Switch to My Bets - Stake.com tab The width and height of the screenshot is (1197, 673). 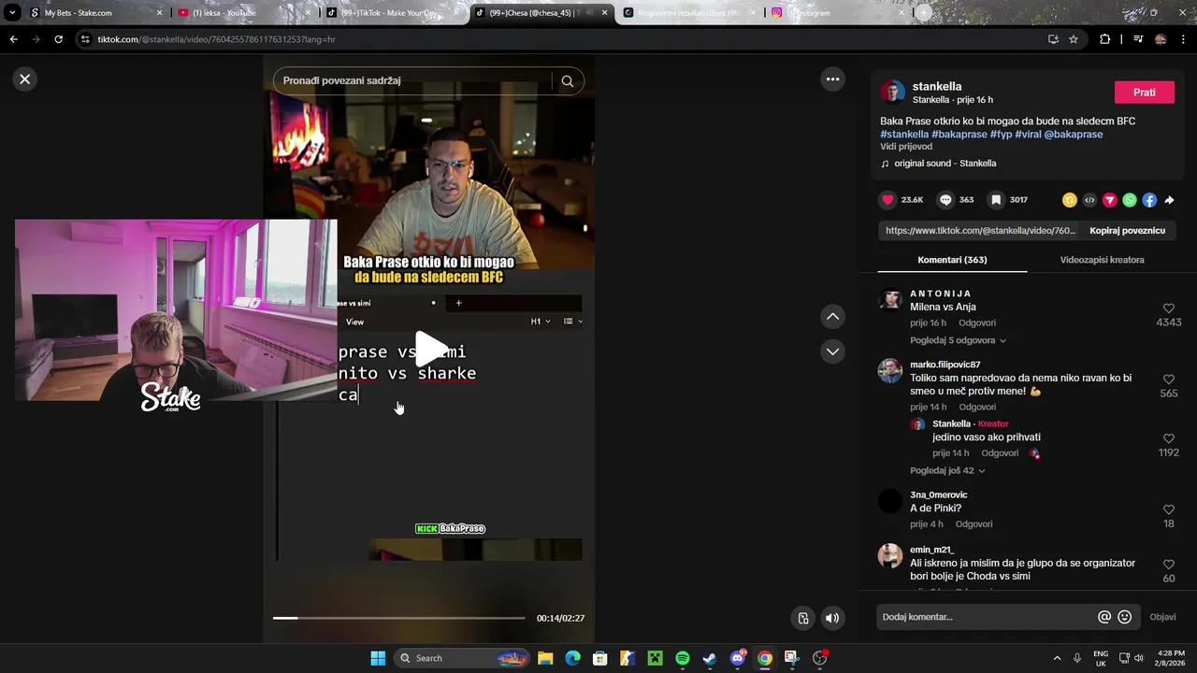coord(96,13)
